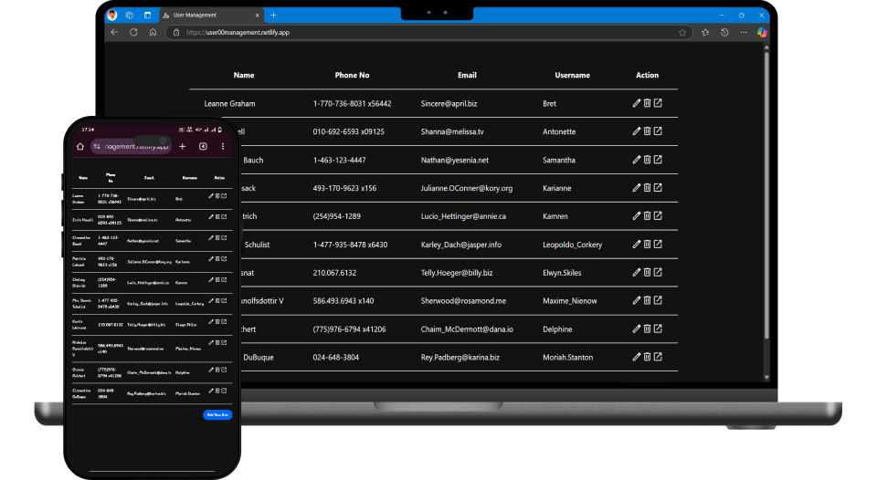Delete the Moriah.Stanton row

[x=647, y=357]
